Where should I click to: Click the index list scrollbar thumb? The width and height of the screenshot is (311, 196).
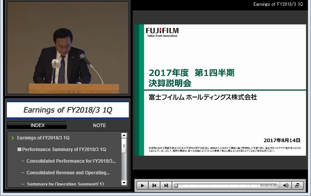pyautogui.click(x=124, y=146)
